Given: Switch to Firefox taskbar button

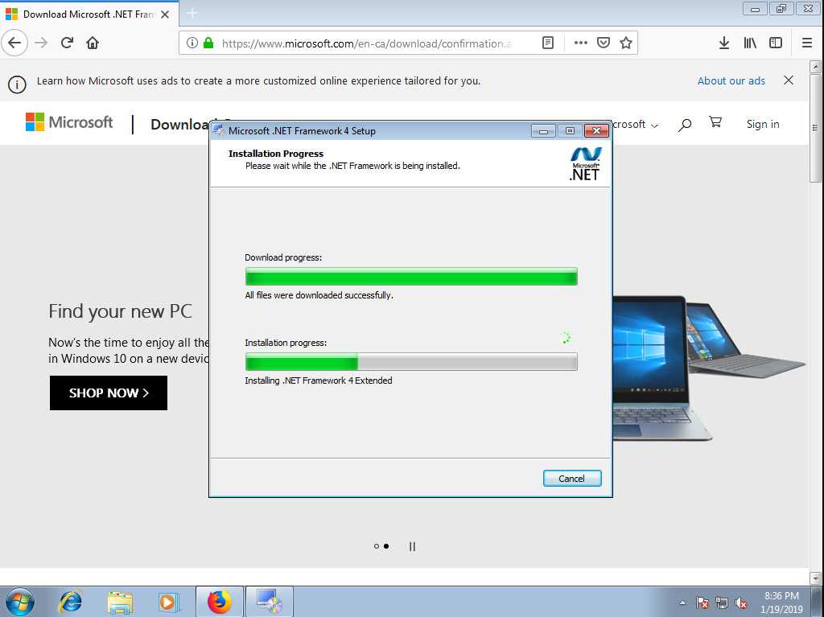Looking at the screenshot, I should click(x=220, y=602).
